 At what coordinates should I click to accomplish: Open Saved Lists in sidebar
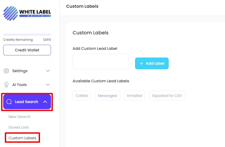tap(19, 127)
